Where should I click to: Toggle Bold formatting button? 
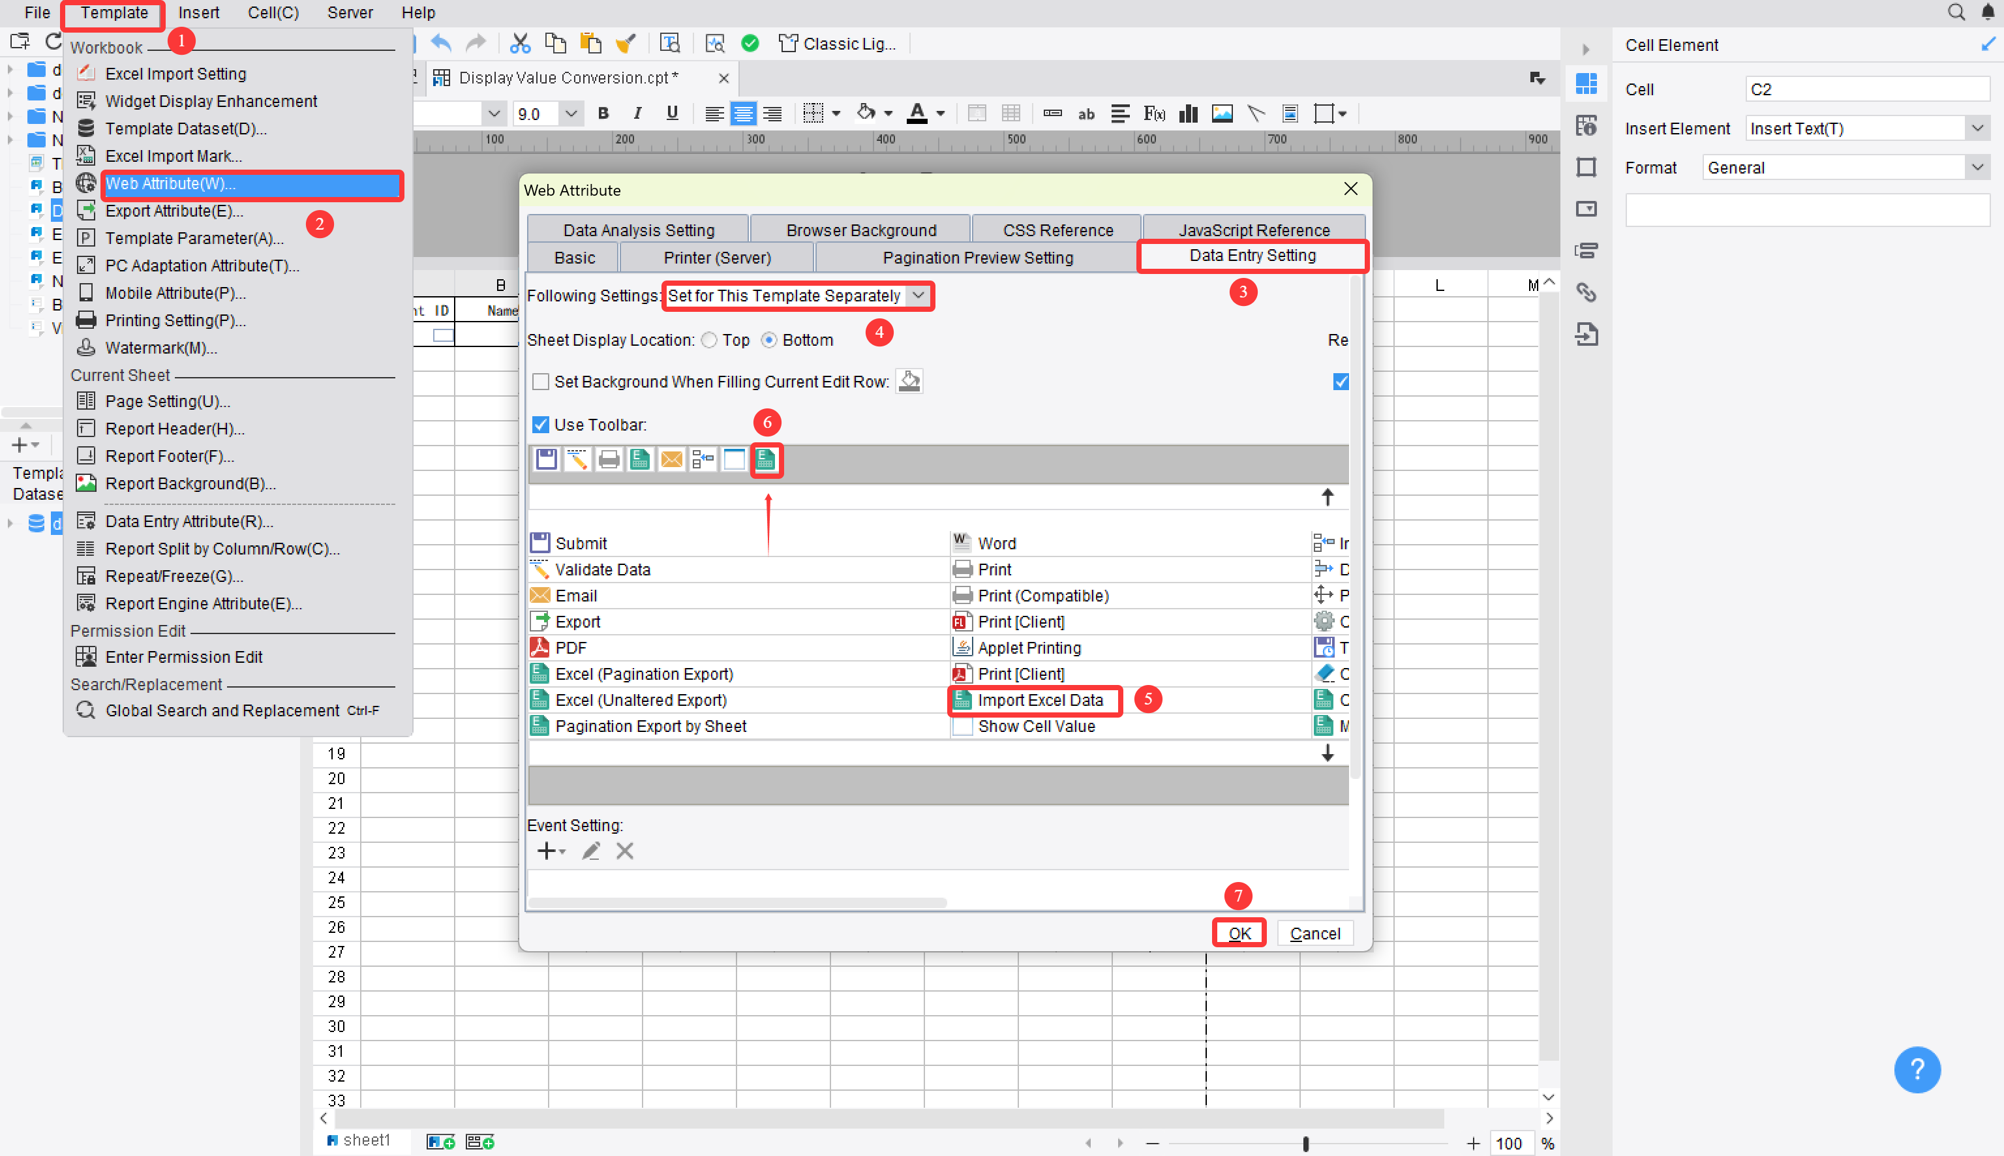(x=603, y=114)
